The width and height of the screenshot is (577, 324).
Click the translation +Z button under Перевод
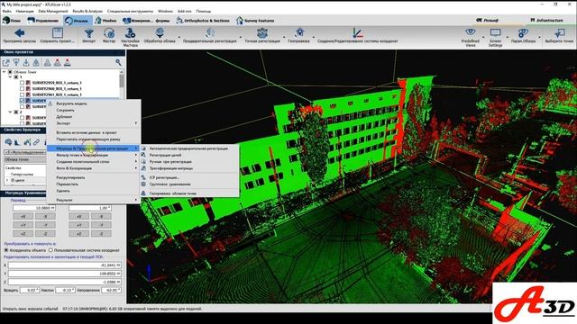coord(23,233)
